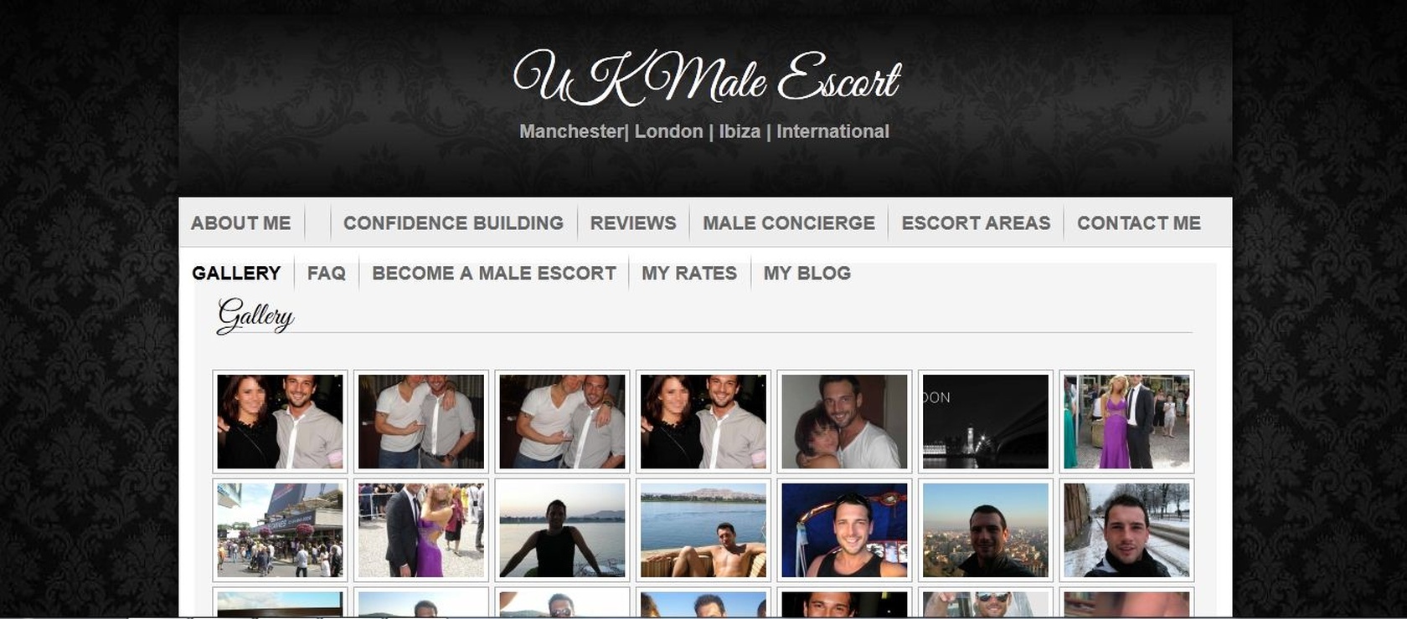Open the London night bridge thumbnail
Screen dimensions: 1407x619
coord(986,422)
